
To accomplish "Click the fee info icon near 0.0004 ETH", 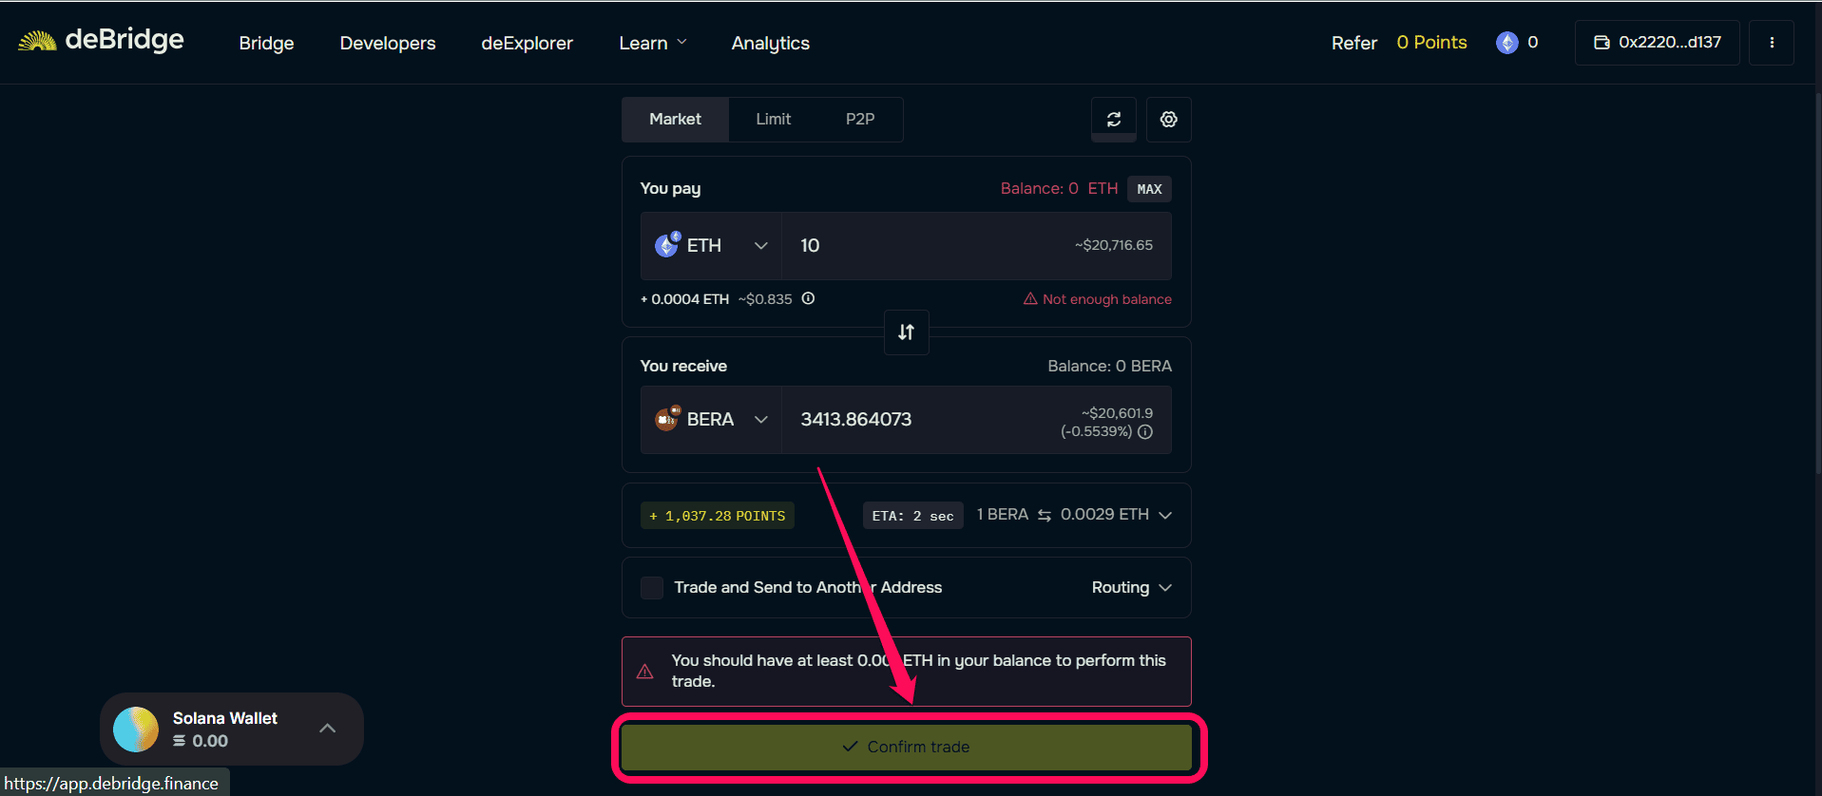I will pyautogui.click(x=808, y=298).
